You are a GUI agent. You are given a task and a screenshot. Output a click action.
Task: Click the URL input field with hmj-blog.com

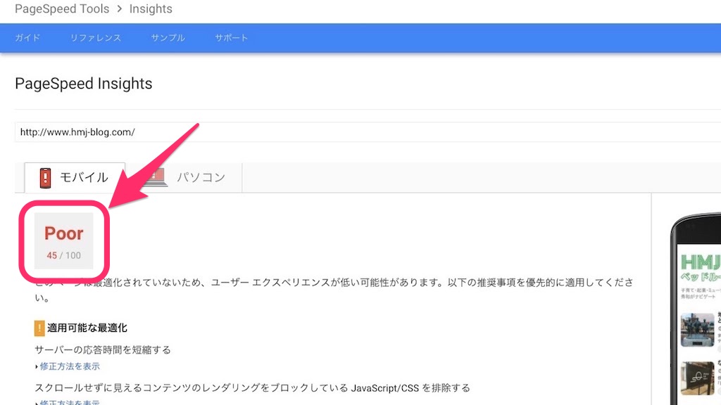tap(368, 132)
